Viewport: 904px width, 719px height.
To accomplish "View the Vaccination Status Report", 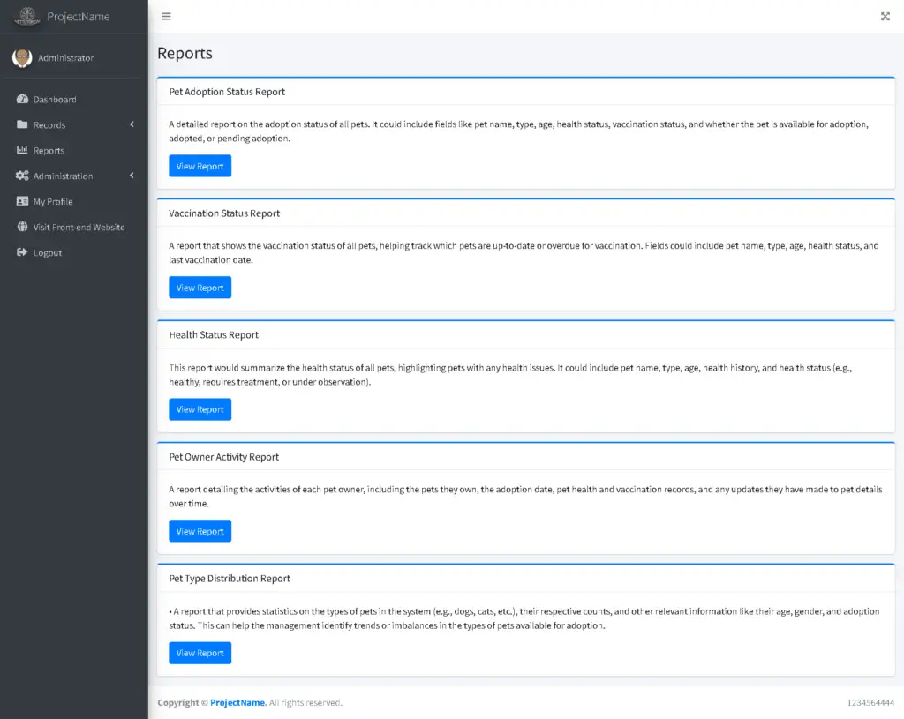I will click(200, 288).
